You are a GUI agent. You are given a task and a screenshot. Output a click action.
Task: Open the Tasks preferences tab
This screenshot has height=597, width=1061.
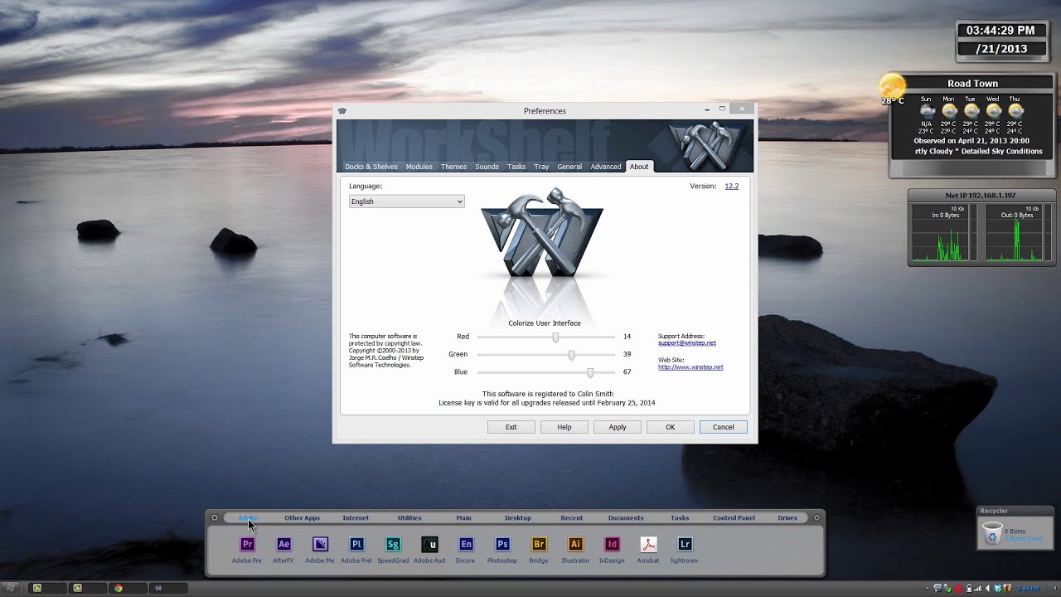[x=516, y=167]
